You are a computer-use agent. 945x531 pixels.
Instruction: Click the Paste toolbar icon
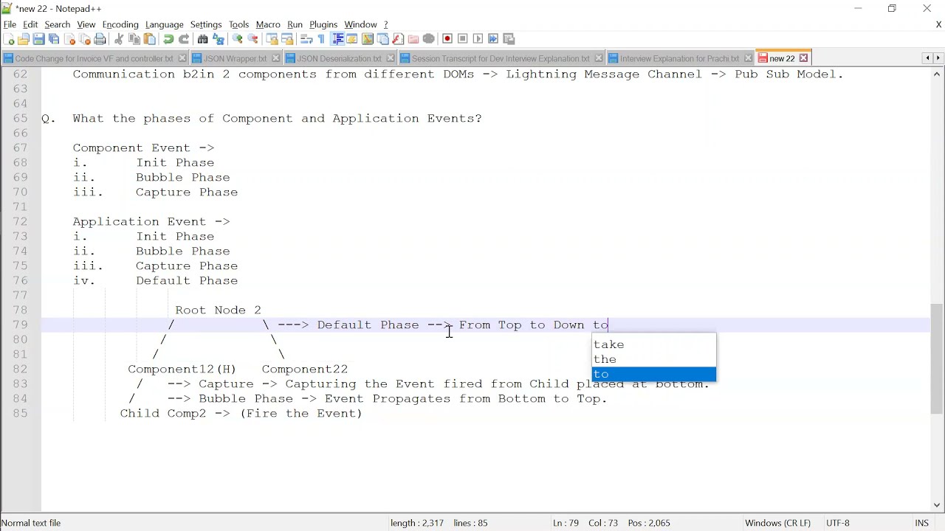pos(150,39)
